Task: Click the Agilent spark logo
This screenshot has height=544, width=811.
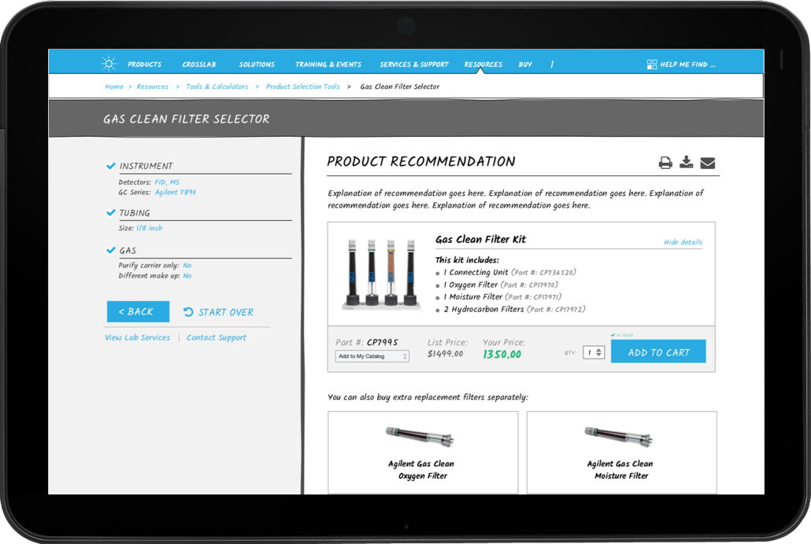Action: 109,64
